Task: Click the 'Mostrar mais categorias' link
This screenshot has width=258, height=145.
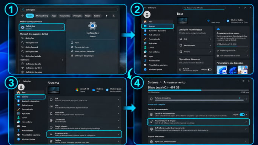Action: [x=157, y=104]
